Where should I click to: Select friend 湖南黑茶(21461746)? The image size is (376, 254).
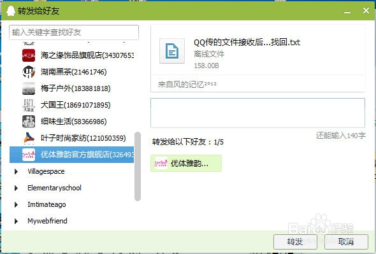72,72
